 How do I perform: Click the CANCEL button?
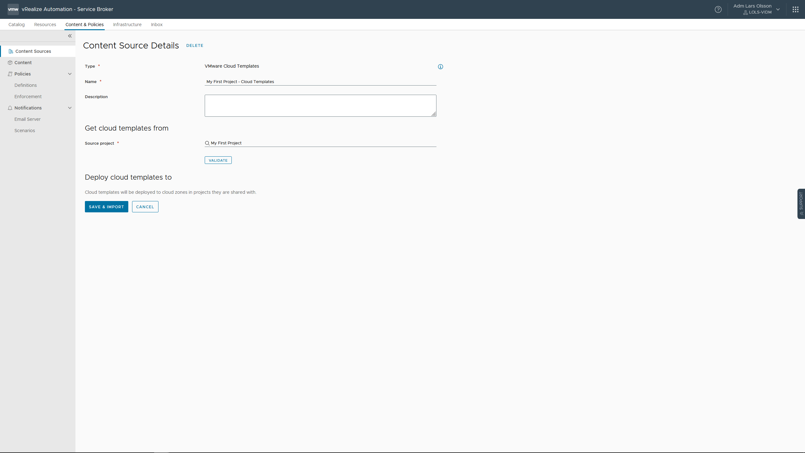click(x=145, y=207)
